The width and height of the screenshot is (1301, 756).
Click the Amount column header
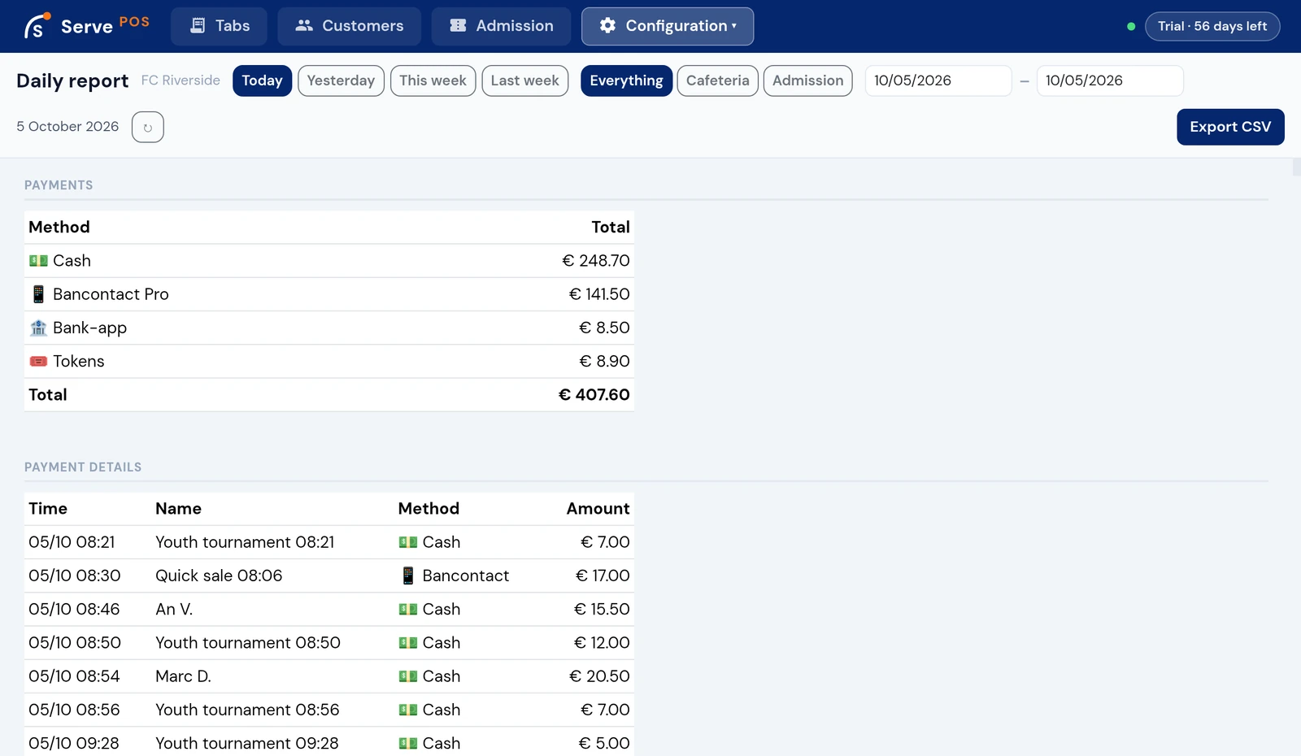point(598,509)
